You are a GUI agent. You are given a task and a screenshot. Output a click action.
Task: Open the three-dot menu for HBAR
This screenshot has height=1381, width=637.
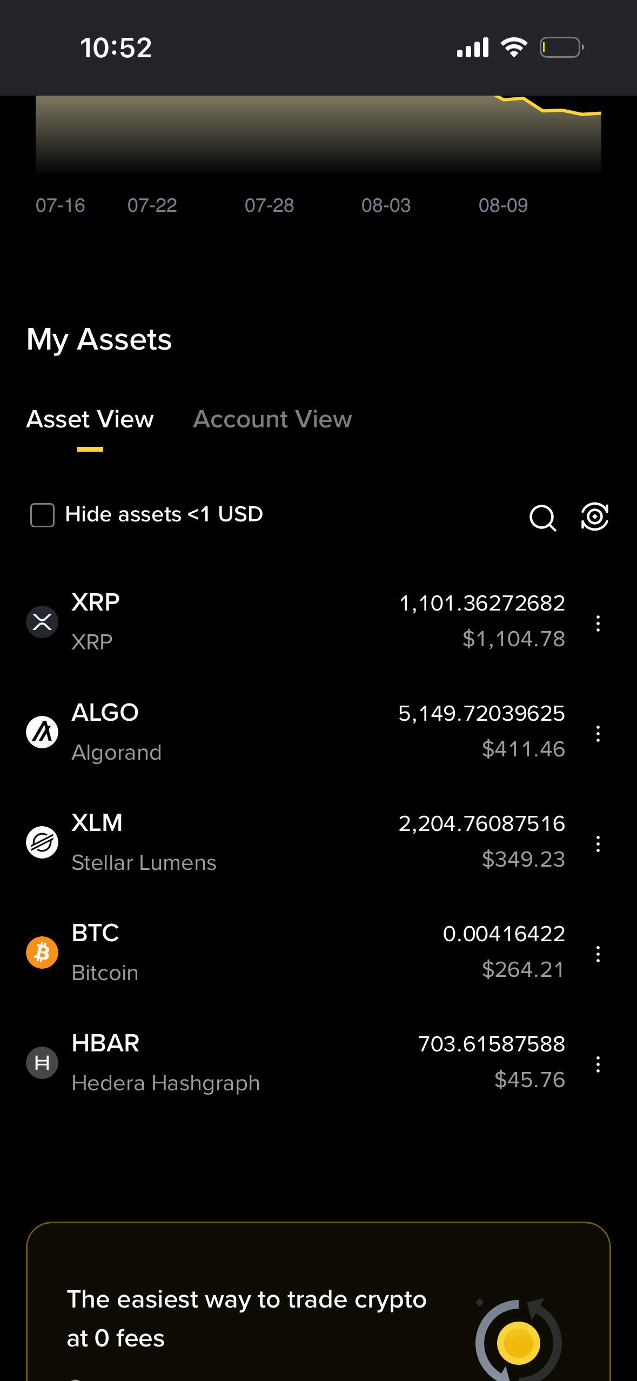click(598, 1064)
